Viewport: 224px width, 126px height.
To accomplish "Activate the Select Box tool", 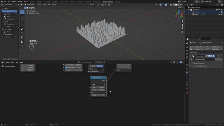I will click(22, 12).
